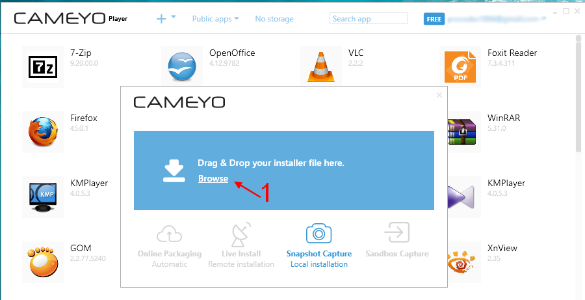The image size is (585, 300).
Task: Click the No storage link
Action: point(274,19)
